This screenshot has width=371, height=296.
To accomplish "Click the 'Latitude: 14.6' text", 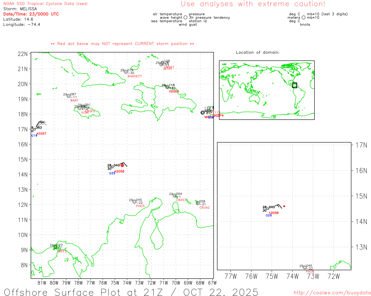I will pyautogui.click(x=18, y=19).
